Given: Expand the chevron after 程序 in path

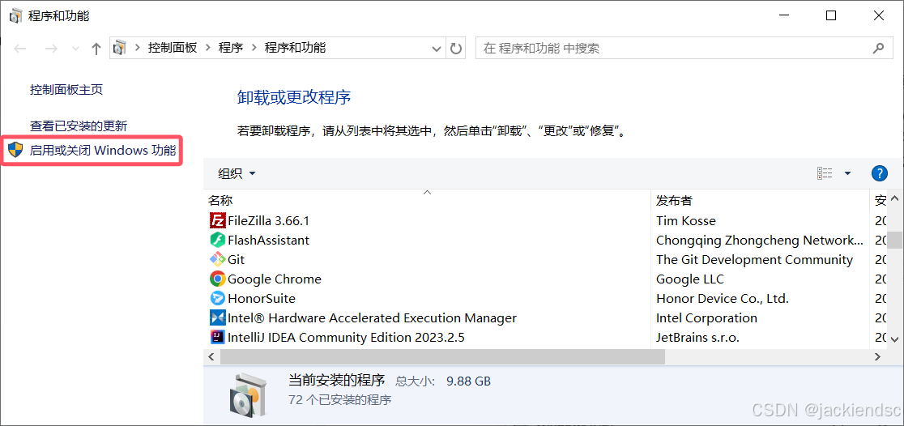Looking at the screenshot, I should (254, 48).
